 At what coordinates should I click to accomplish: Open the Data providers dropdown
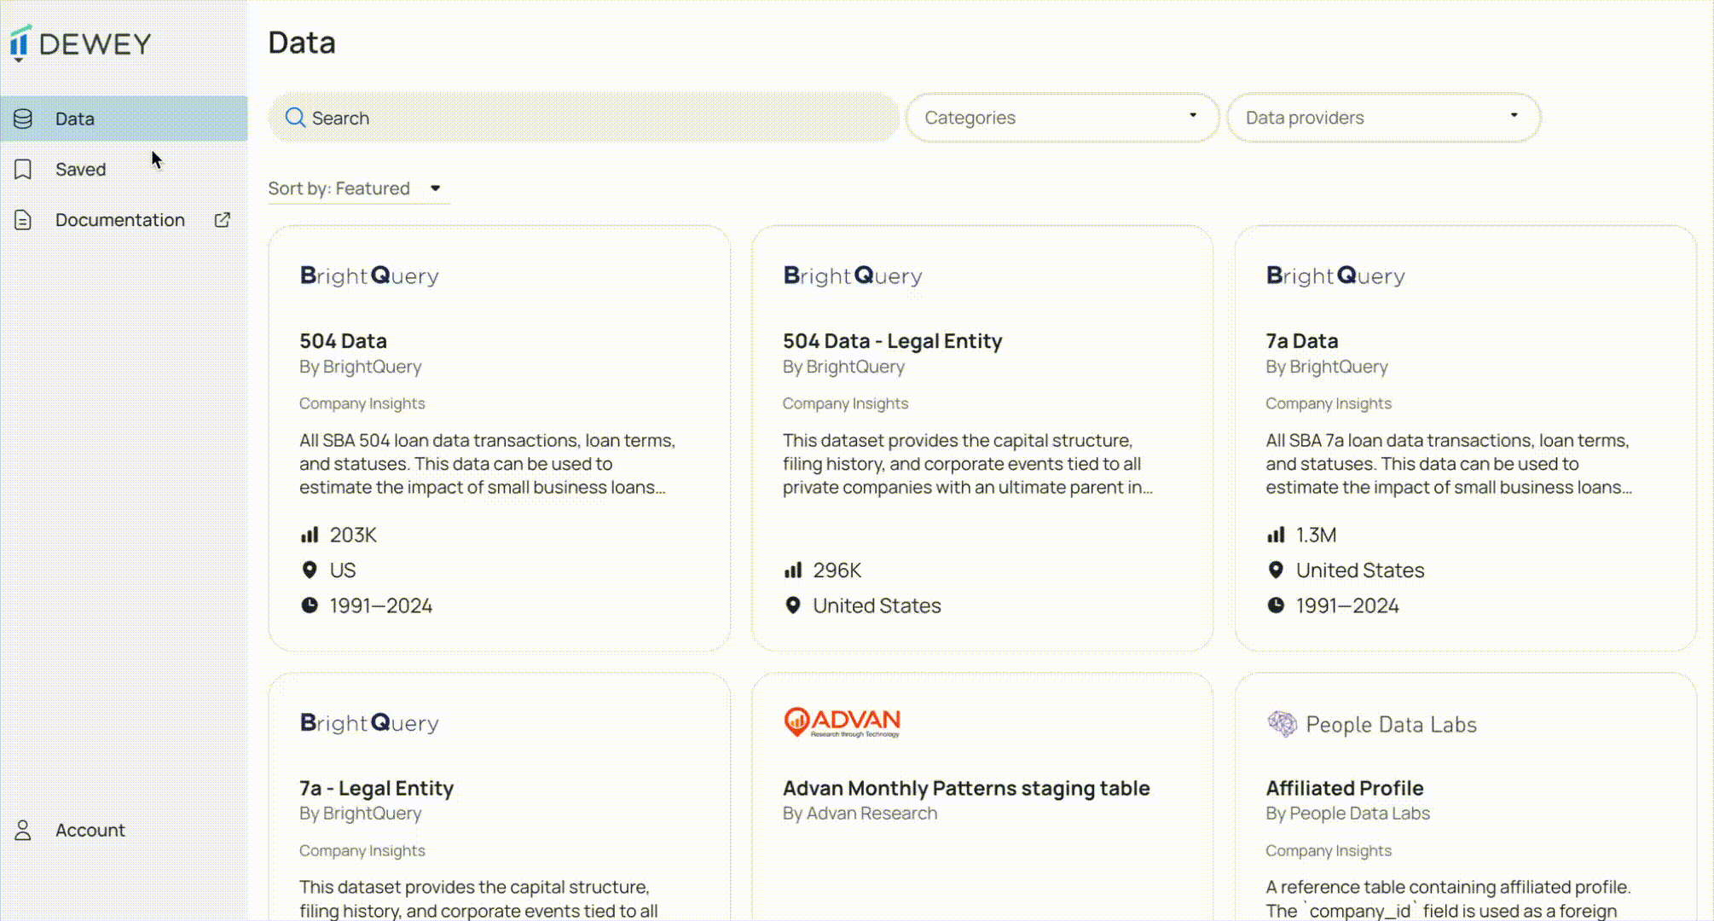pos(1383,118)
